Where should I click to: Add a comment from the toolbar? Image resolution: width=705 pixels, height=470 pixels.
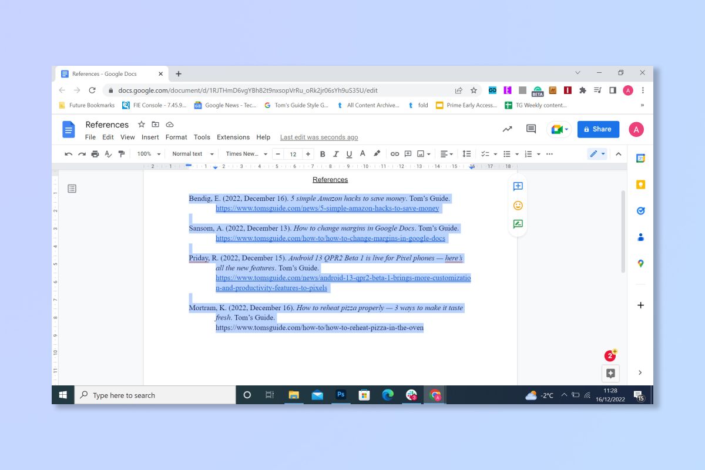click(x=408, y=154)
